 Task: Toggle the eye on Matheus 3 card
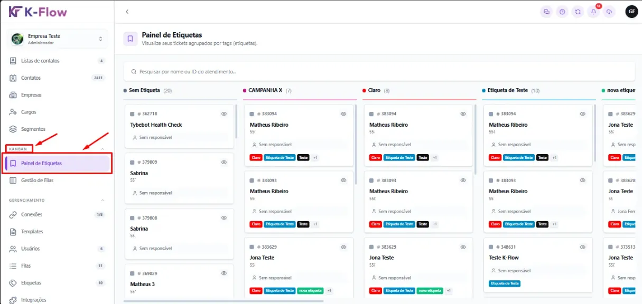pyautogui.click(x=224, y=273)
